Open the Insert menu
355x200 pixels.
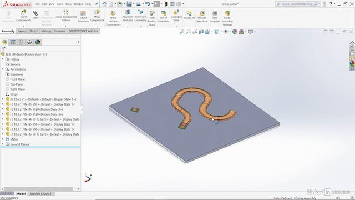point(60,4)
